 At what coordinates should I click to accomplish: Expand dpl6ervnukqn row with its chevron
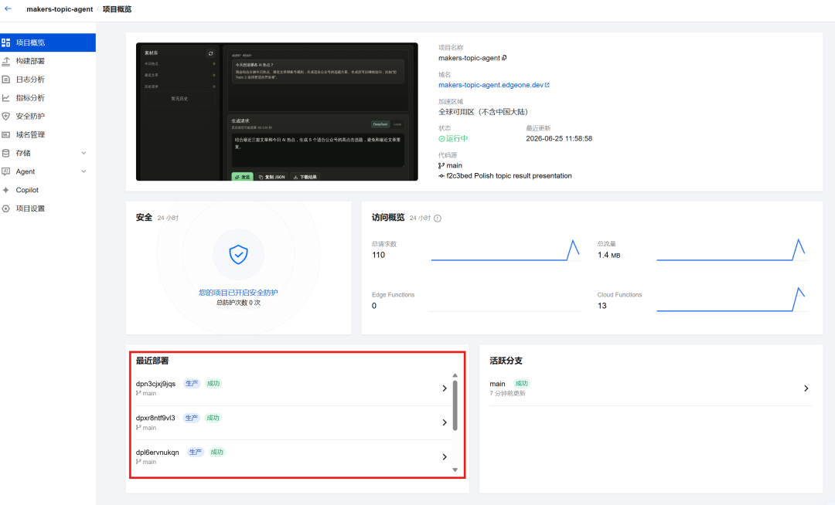click(x=445, y=456)
